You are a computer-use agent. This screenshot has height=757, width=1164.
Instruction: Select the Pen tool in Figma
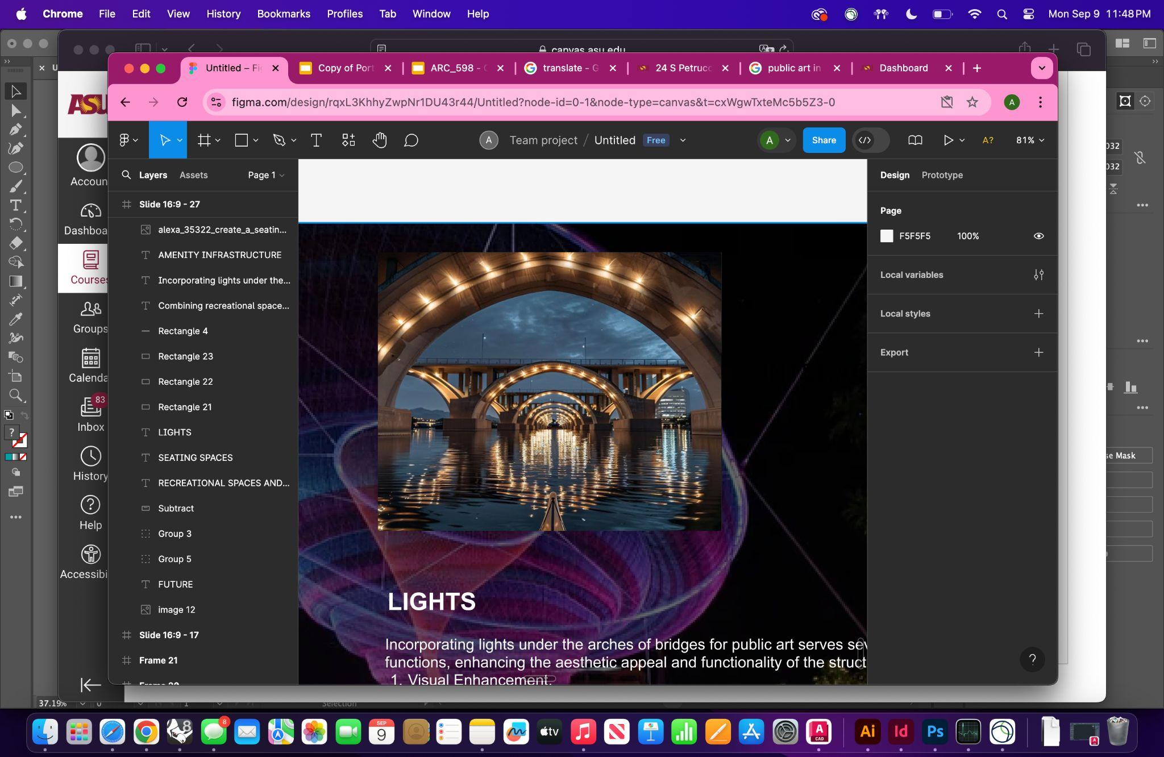click(x=278, y=140)
